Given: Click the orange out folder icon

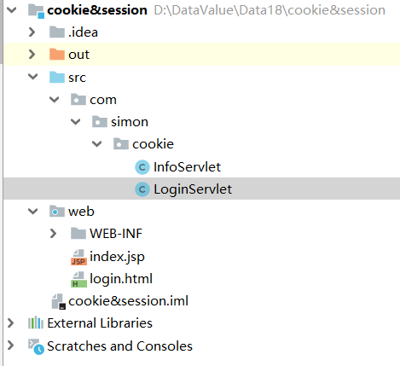Looking at the screenshot, I should [x=57, y=54].
